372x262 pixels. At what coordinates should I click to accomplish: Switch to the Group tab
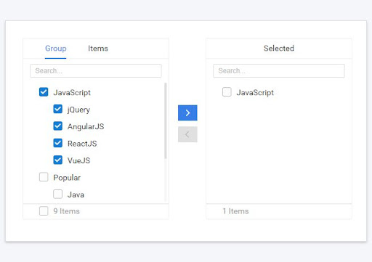pos(56,49)
